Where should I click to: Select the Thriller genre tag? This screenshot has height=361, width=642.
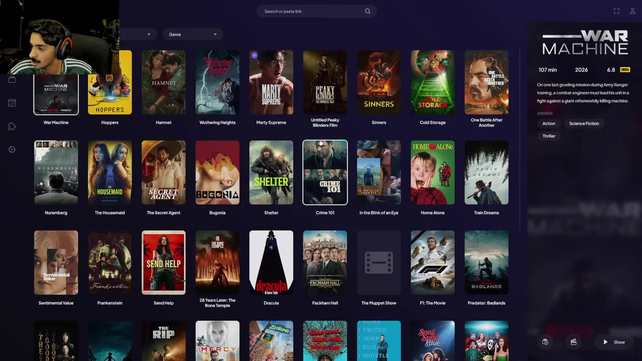pyautogui.click(x=549, y=136)
